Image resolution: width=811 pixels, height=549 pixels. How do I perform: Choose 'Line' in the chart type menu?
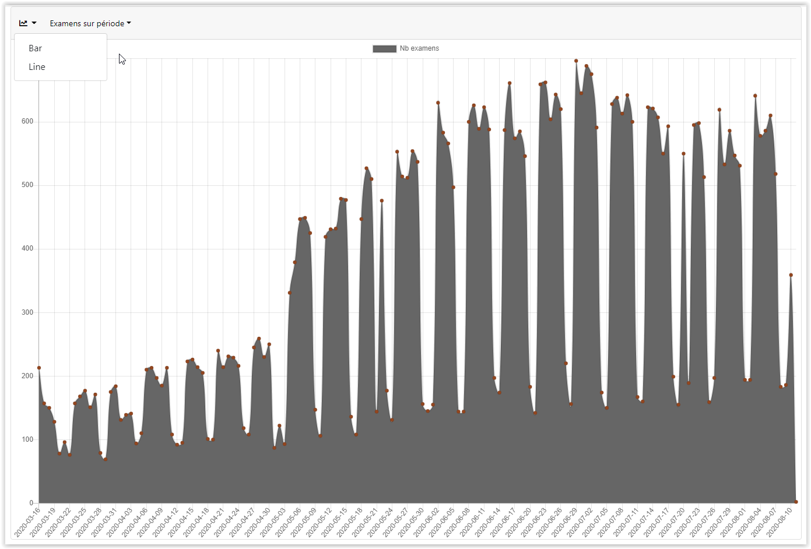tap(37, 67)
